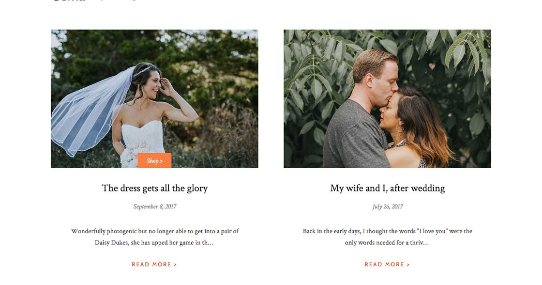Open the bride photo thumbnail
The image size is (542, 285).
[154, 99]
